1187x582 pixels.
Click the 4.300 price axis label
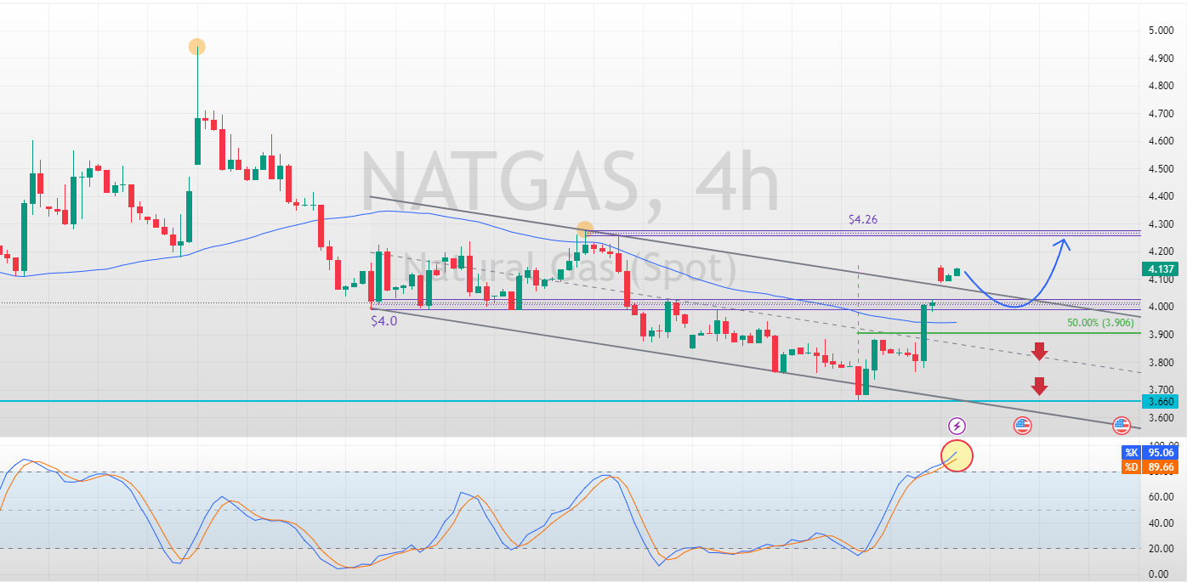tap(1161, 224)
